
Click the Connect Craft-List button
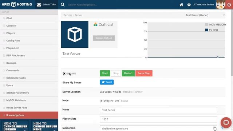pos(104,38)
